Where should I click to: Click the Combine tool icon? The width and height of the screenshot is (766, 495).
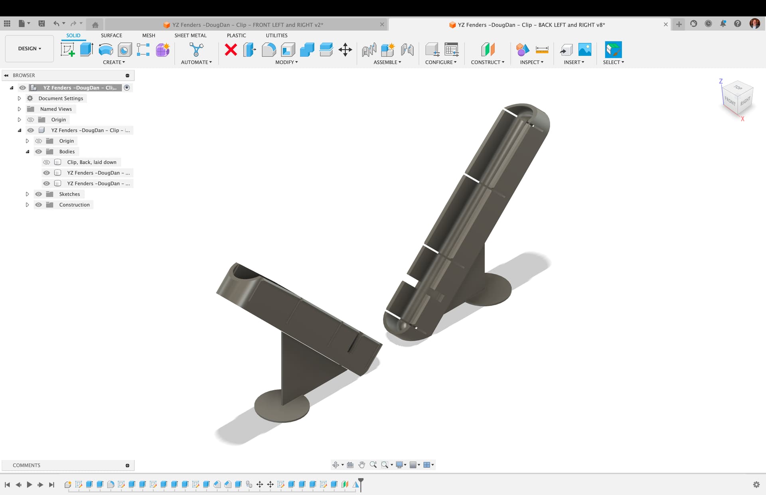[x=307, y=50]
